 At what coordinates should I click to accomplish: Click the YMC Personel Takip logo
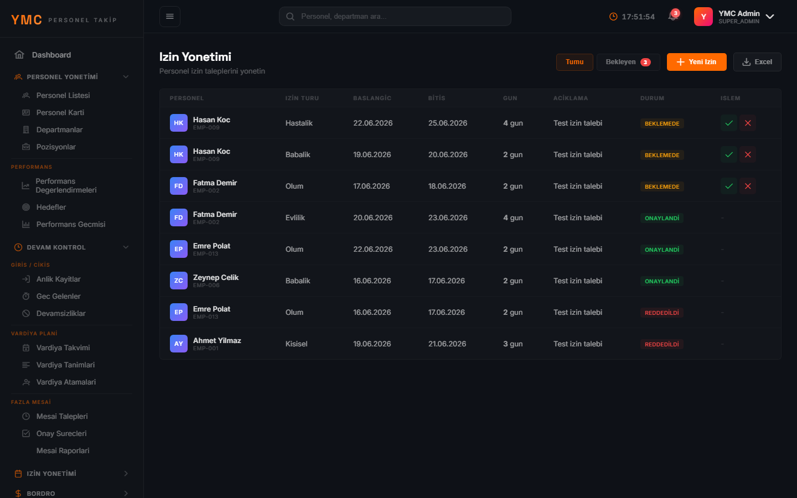pyautogui.click(x=64, y=20)
